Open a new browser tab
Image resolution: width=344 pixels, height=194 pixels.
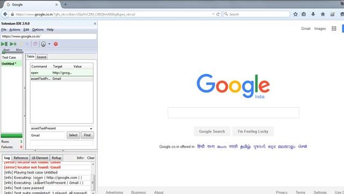66,4
